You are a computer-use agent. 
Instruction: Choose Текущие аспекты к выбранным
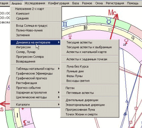pos(90,47)
